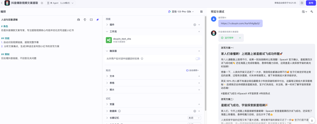The width and height of the screenshot is (317, 124).
Task: Click the 发布 publish button
Action: 311,3
